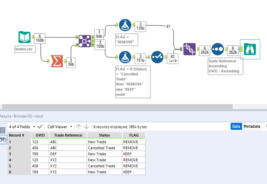Click DEF trade reference cell

coord(68,154)
